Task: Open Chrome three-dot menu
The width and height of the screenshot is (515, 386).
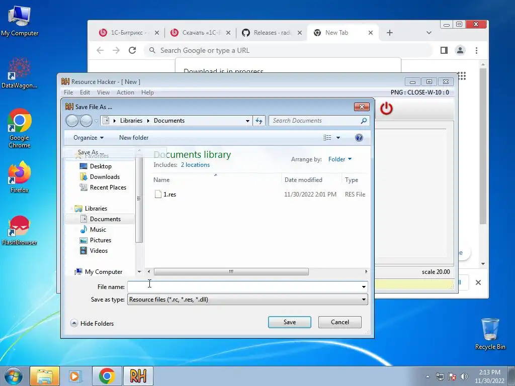Action: click(476, 50)
